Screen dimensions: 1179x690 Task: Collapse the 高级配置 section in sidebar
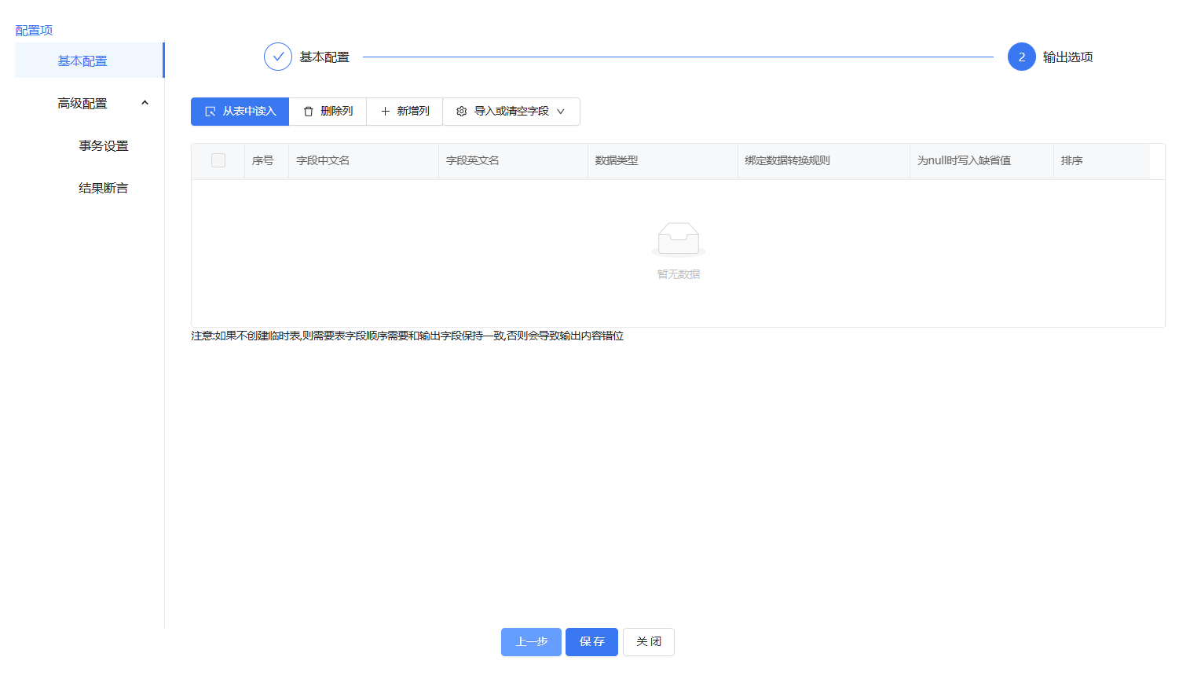pyautogui.click(x=144, y=102)
